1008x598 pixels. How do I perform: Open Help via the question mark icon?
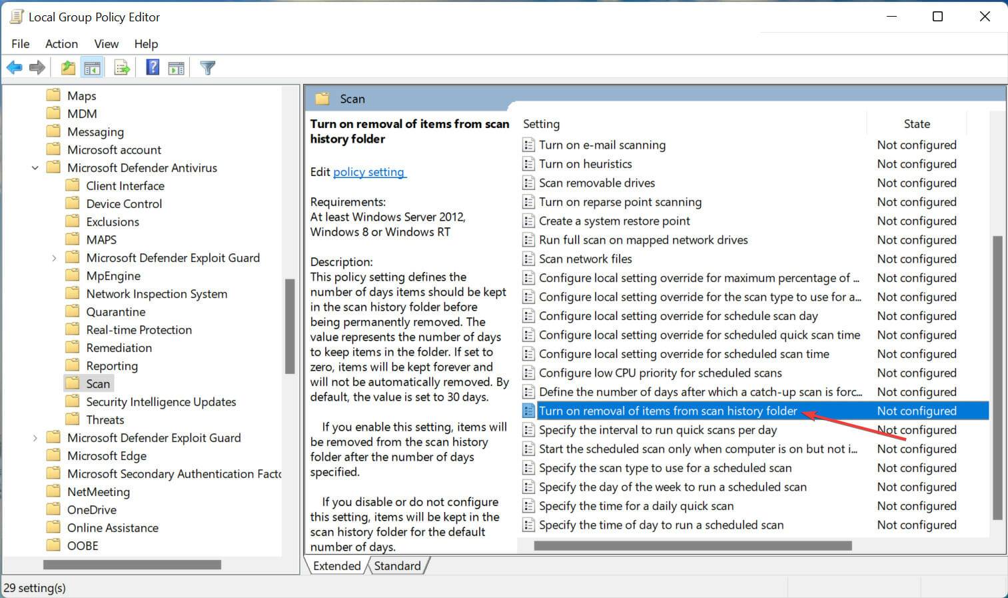pos(152,67)
